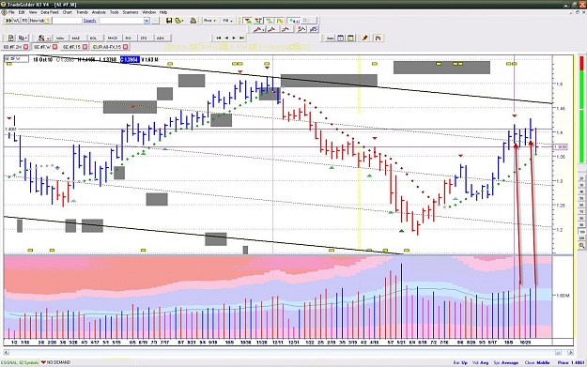Click the red-green vertical strength meter

(x=581, y=110)
